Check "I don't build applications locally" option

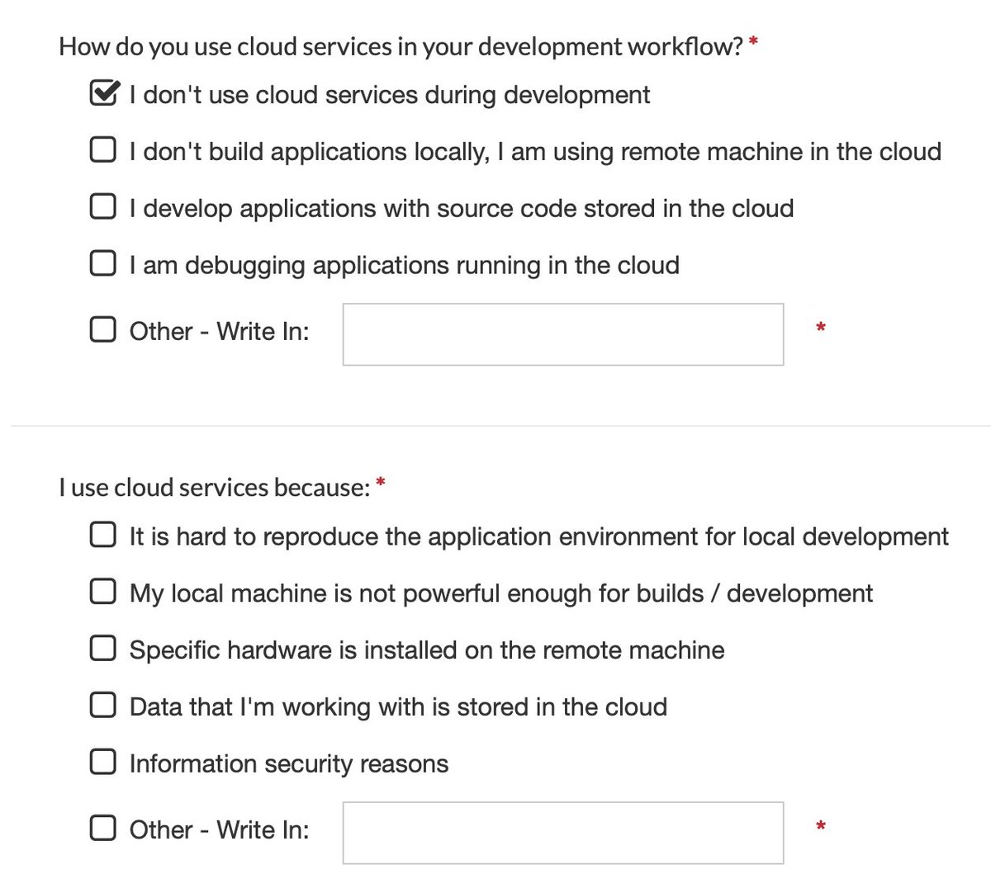tap(102, 151)
